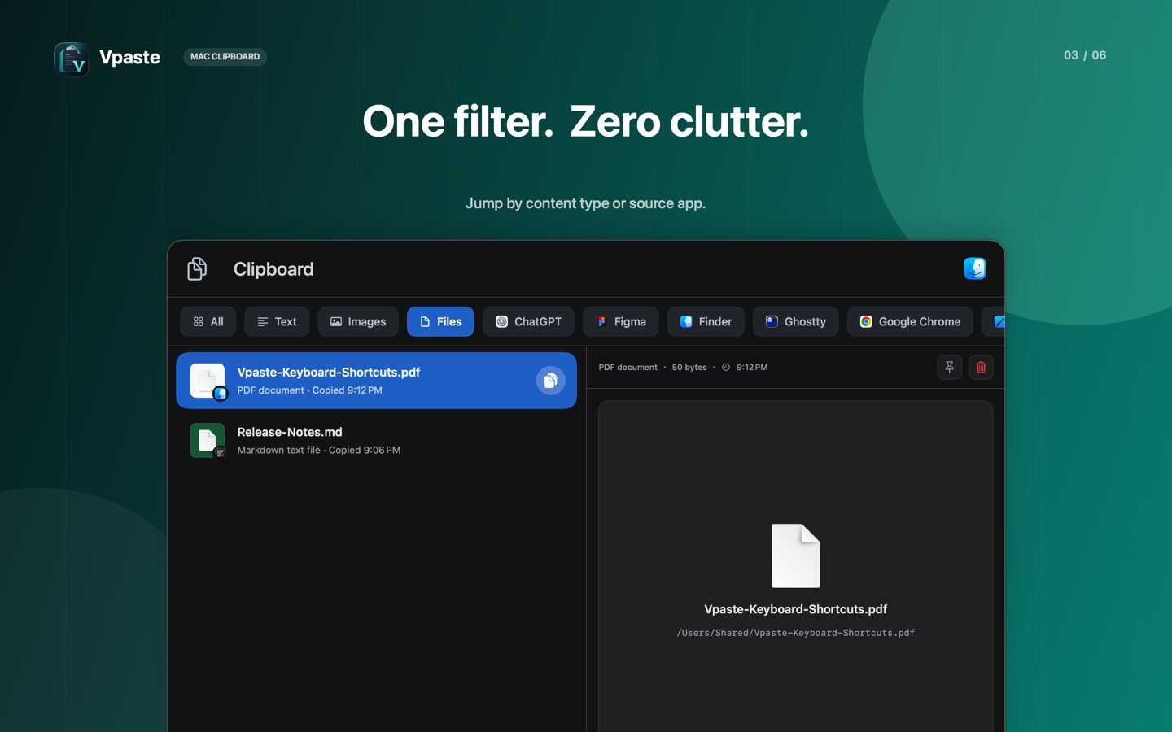Select the Release-Notes.md list item

pos(376,440)
